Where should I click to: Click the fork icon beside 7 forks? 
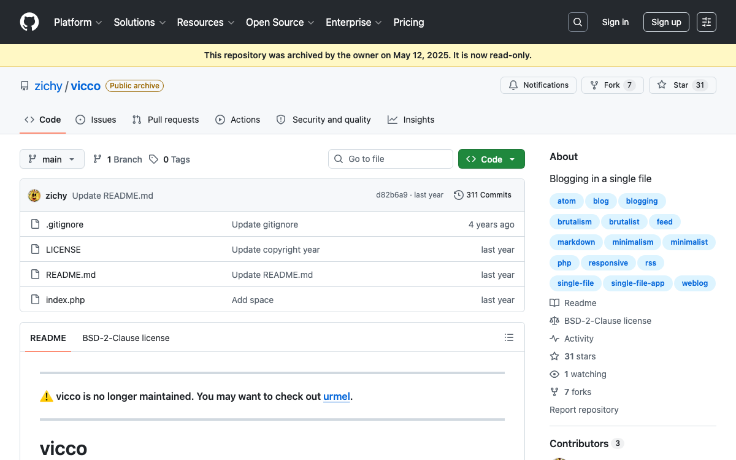point(554,392)
